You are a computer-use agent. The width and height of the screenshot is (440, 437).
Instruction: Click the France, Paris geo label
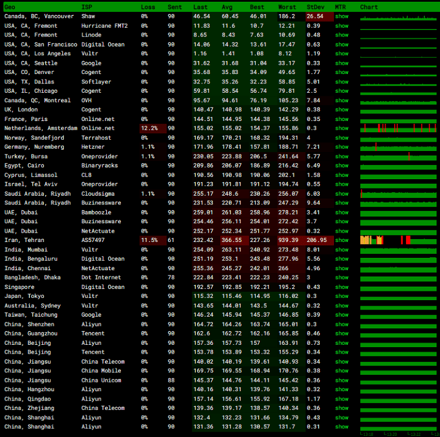(26, 119)
